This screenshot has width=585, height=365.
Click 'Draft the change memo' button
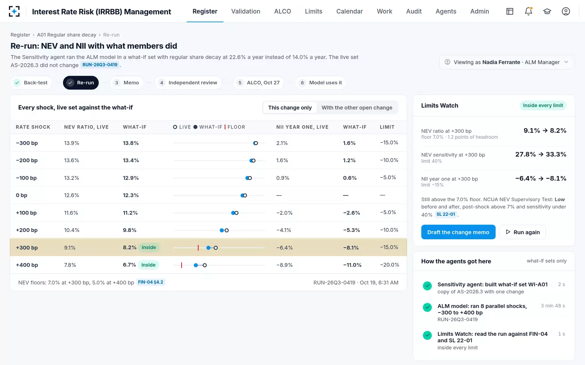[458, 232]
